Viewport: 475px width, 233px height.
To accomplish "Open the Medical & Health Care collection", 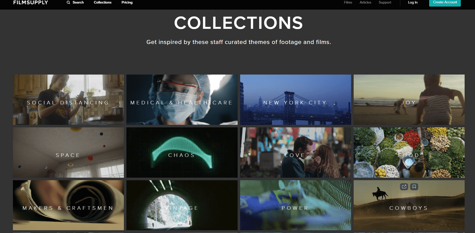I will coord(181,100).
